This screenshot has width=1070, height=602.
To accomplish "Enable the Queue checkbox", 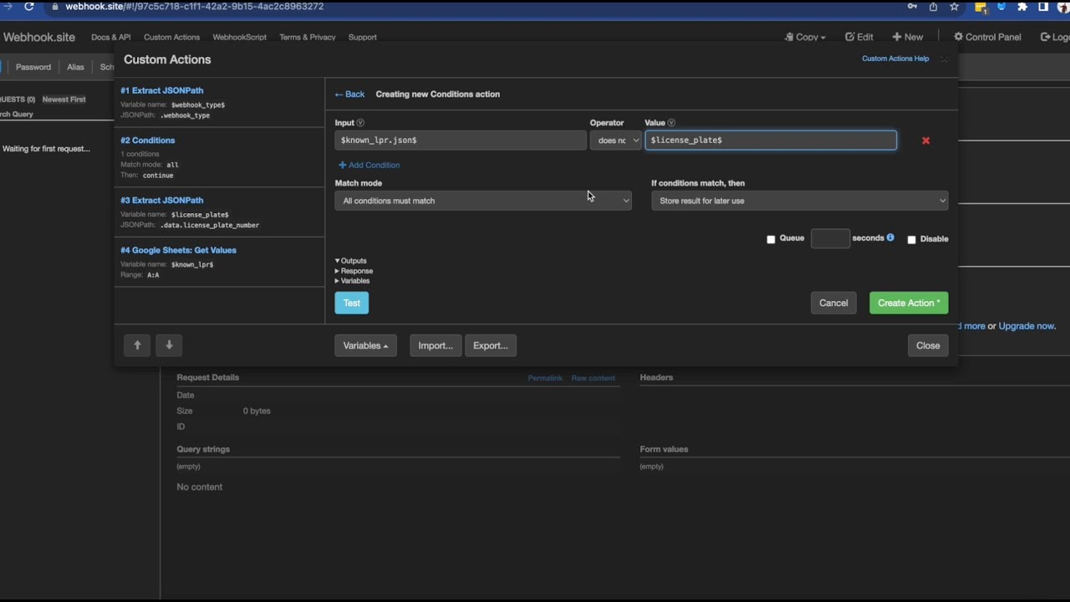I will click(771, 239).
